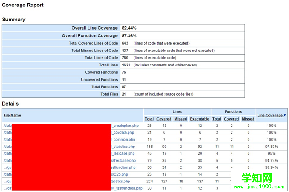Click the 21 total files value
Image resolution: width=289 pixels, height=192 pixels.
(x=124, y=94)
